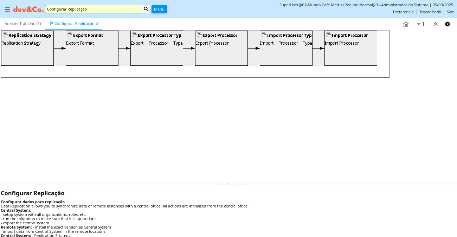Click the Trocar Perfil link
Image resolution: width=457 pixels, height=237 pixels.
430,12
